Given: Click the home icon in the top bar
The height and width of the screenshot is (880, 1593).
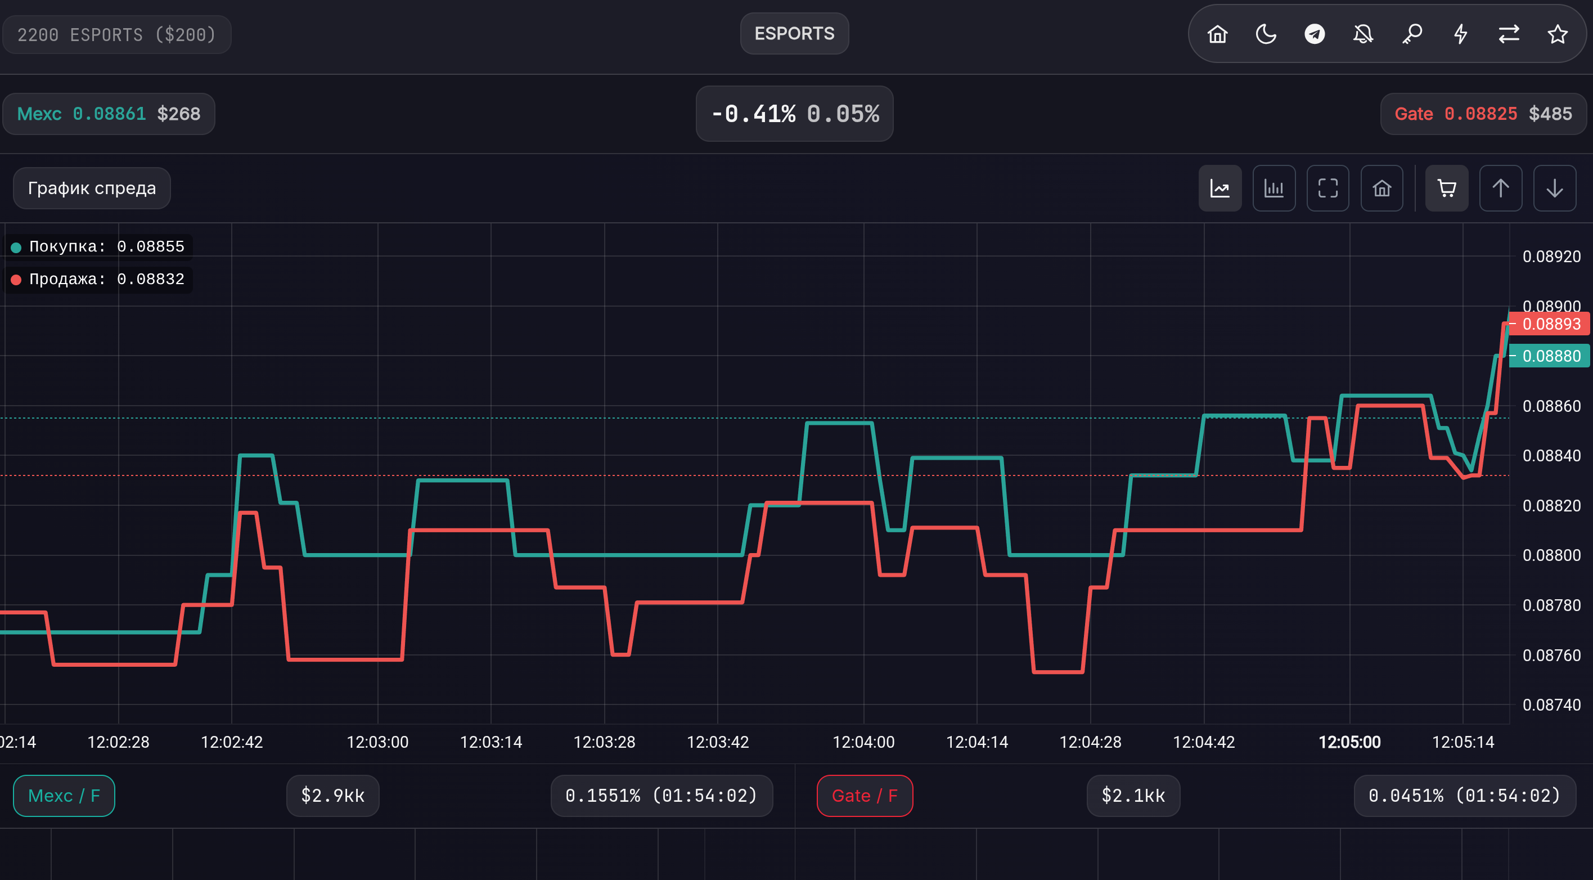Looking at the screenshot, I should [x=1217, y=34].
